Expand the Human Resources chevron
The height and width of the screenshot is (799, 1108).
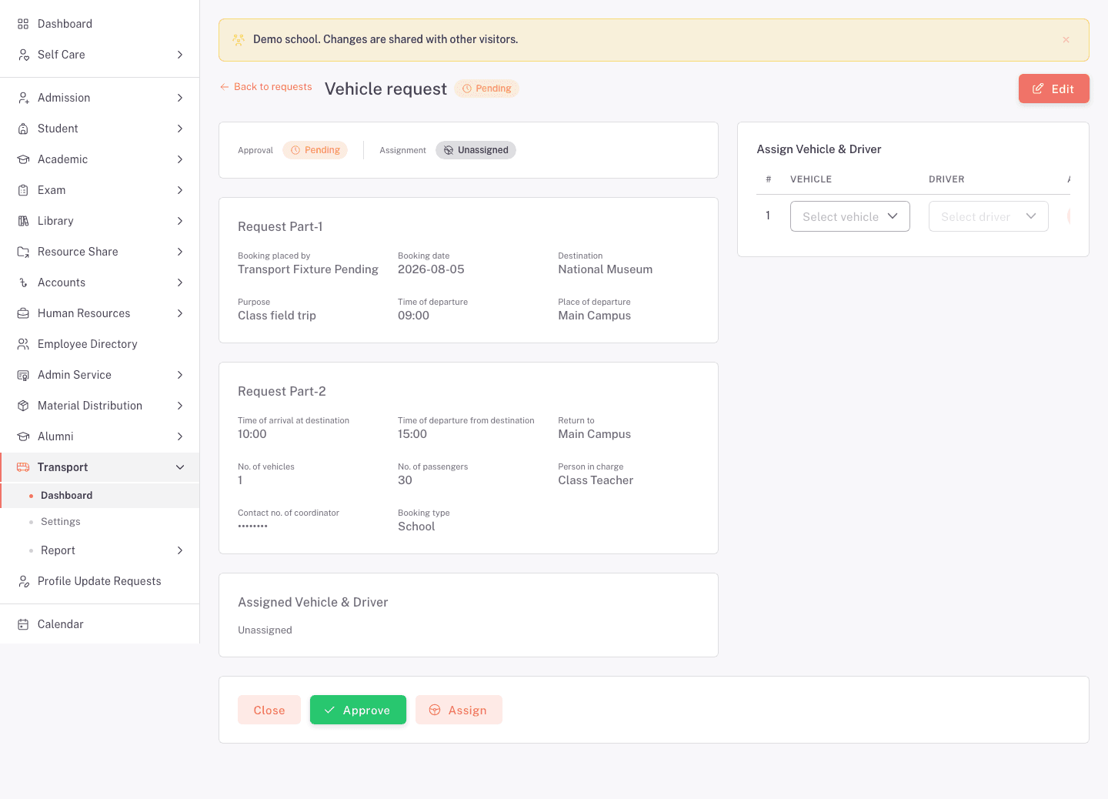click(x=180, y=313)
